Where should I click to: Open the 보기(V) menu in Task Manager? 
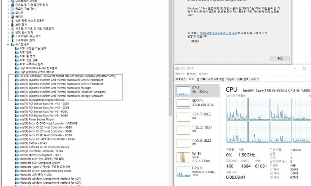pyautogui.click(x=203, y=74)
